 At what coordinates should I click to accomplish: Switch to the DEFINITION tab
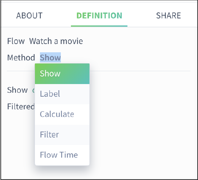(x=99, y=16)
